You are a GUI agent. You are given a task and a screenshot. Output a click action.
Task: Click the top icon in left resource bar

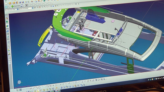[x=7, y=18]
